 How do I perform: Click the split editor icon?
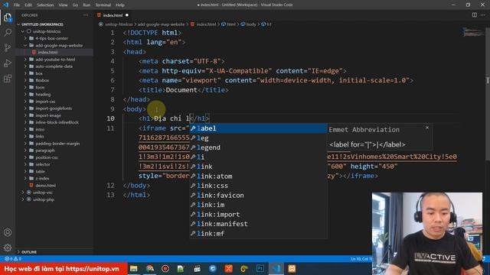pyautogui.click(x=475, y=15)
